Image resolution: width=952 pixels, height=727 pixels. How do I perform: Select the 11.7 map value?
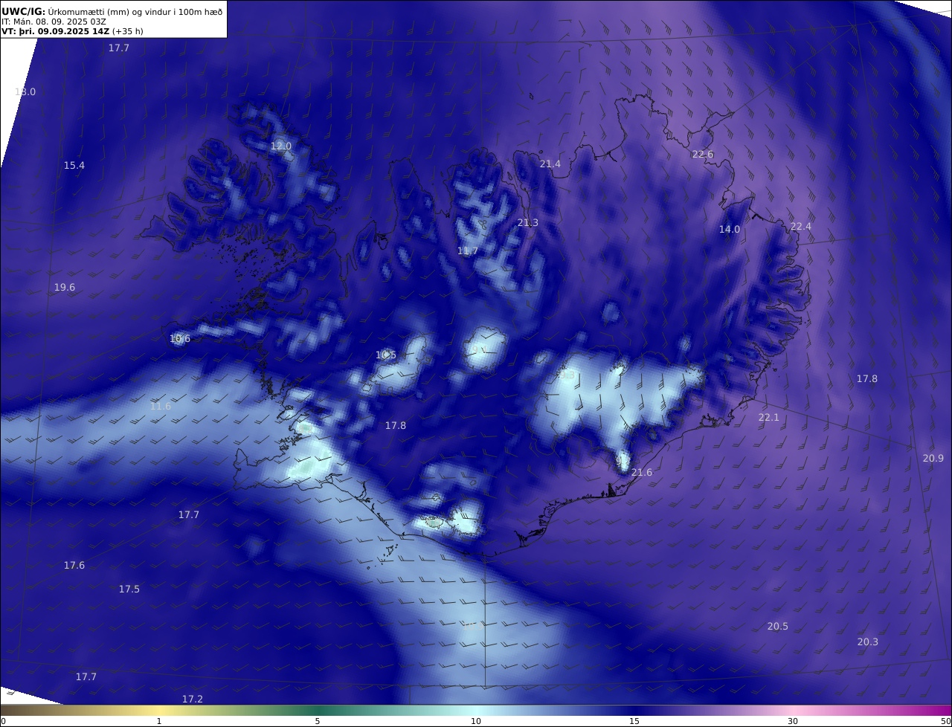(x=468, y=251)
